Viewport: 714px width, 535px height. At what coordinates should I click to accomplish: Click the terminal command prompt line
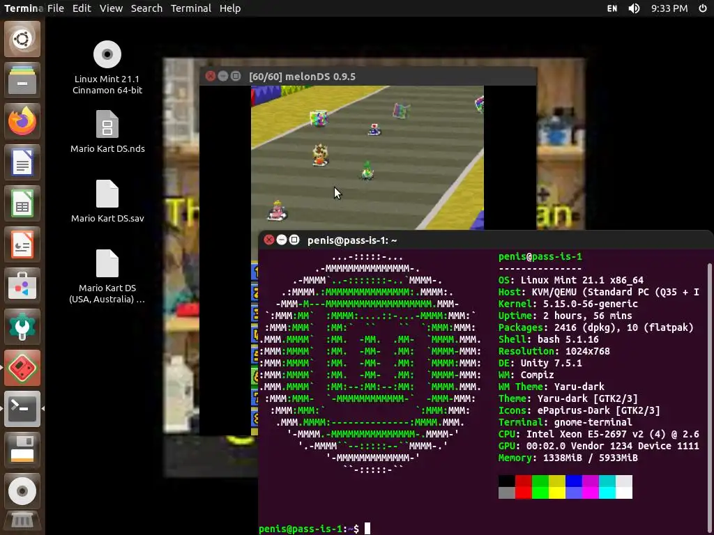coord(314,529)
